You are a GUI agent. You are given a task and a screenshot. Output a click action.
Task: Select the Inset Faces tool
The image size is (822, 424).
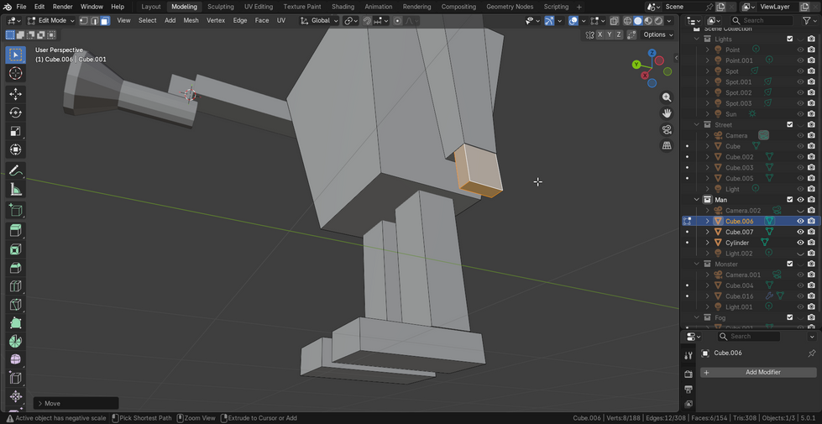(x=16, y=249)
